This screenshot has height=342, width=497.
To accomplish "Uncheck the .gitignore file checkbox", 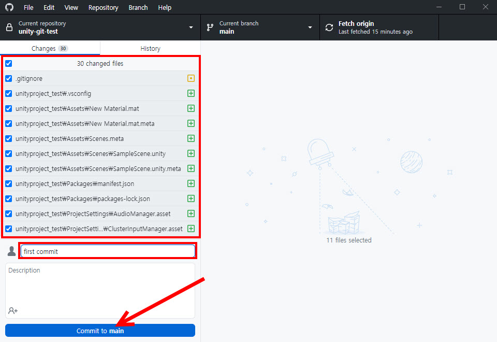I will tap(9, 78).
